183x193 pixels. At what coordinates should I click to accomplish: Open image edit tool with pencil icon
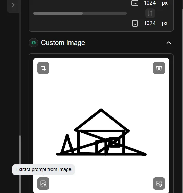click(x=159, y=184)
